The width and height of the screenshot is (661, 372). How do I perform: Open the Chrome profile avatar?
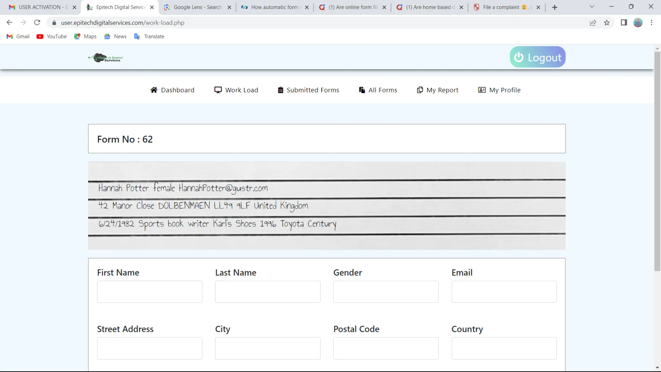[638, 23]
